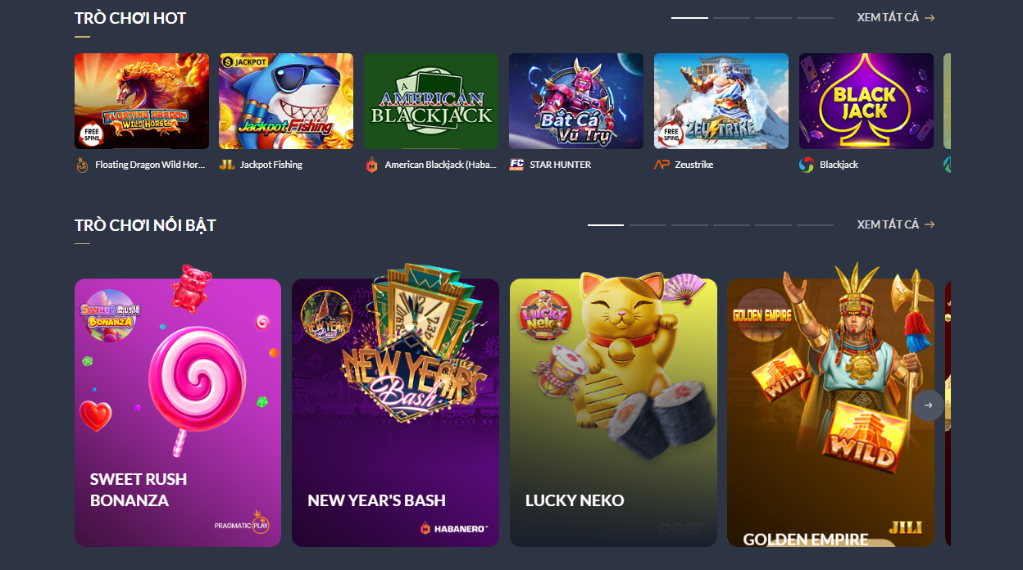Select the third page indicator in Trò Chơi Nổi Bật

[689, 224]
